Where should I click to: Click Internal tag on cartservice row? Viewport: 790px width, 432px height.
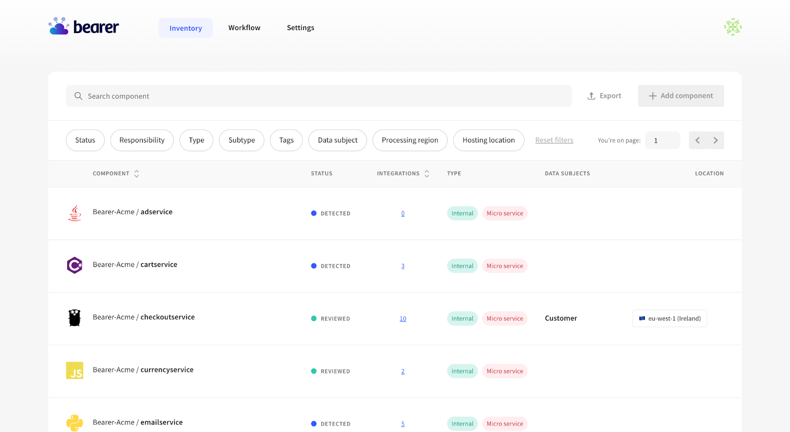click(x=463, y=266)
